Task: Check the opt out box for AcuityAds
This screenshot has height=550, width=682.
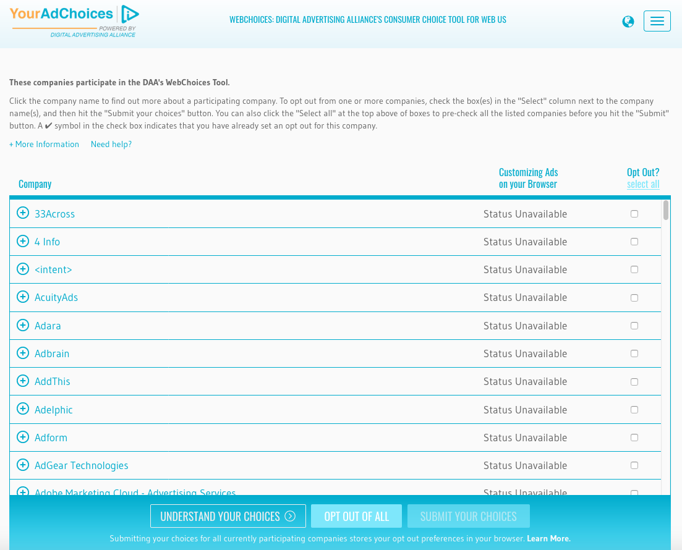Action: coord(634,298)
